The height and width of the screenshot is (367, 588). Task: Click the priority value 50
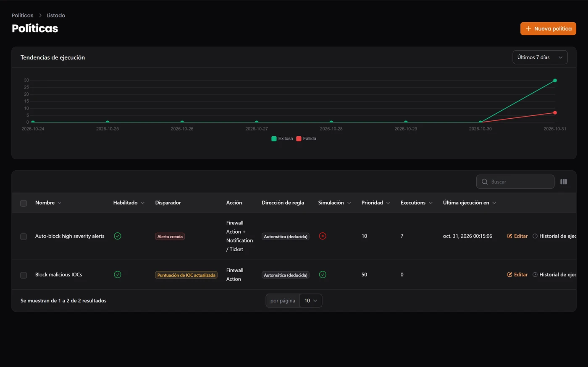364,275
